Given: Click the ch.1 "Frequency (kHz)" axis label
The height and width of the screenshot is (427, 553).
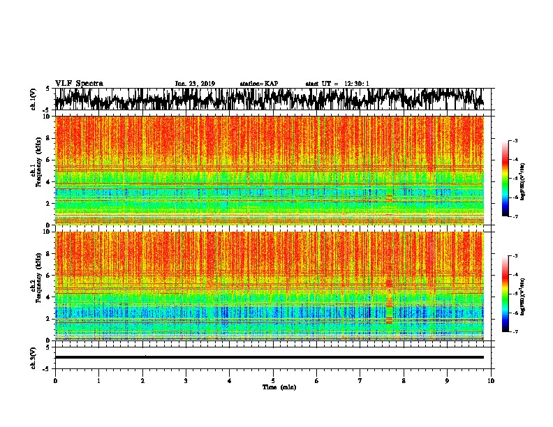Looking at the screenshot, I should point(38,162).
